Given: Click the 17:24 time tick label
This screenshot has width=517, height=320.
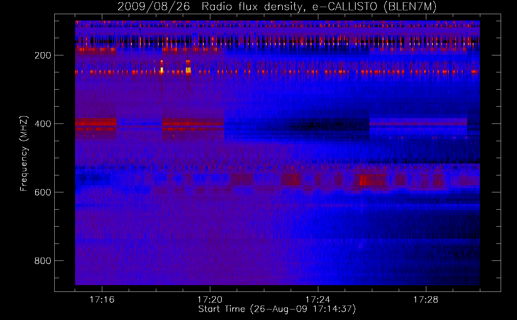Looking at the screenshot, I should pos(318,300).
